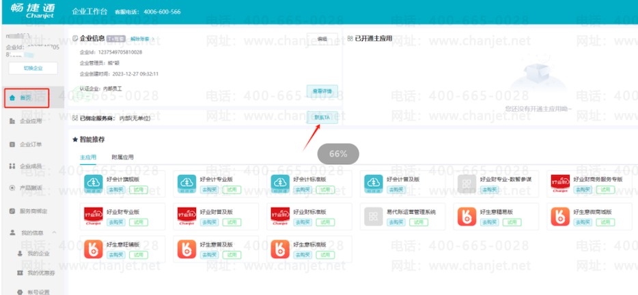Click 试用 for 易代账运营管理系统
The width and height of the screenshot is (638, 295).
418,222
